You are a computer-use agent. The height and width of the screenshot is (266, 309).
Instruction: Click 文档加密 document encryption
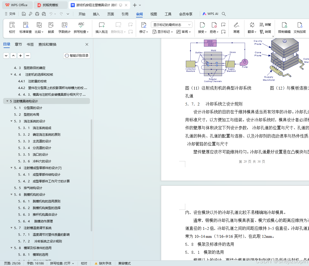[300, 27]
